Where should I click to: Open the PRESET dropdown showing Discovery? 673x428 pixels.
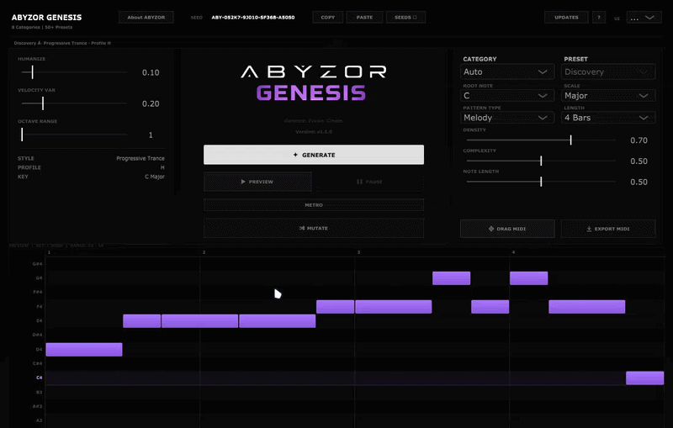coord(608,71)
